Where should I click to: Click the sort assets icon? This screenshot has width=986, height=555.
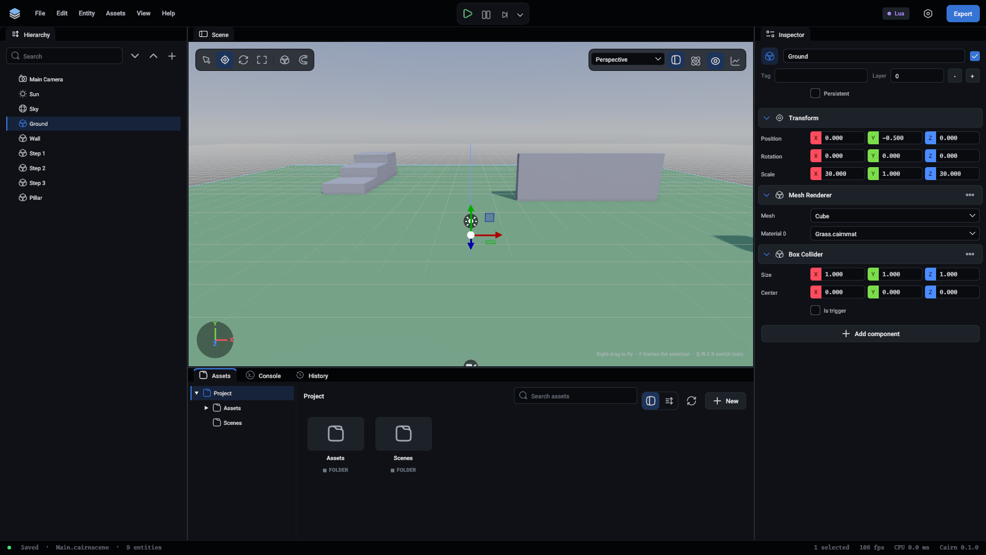[669, 401]
